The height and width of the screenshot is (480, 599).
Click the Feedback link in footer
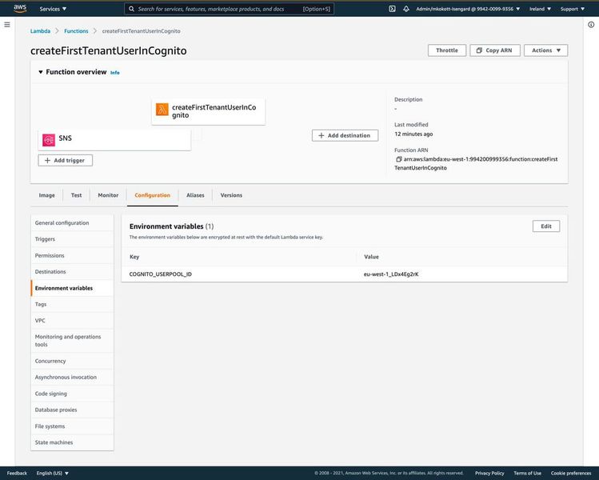point(17,473)
